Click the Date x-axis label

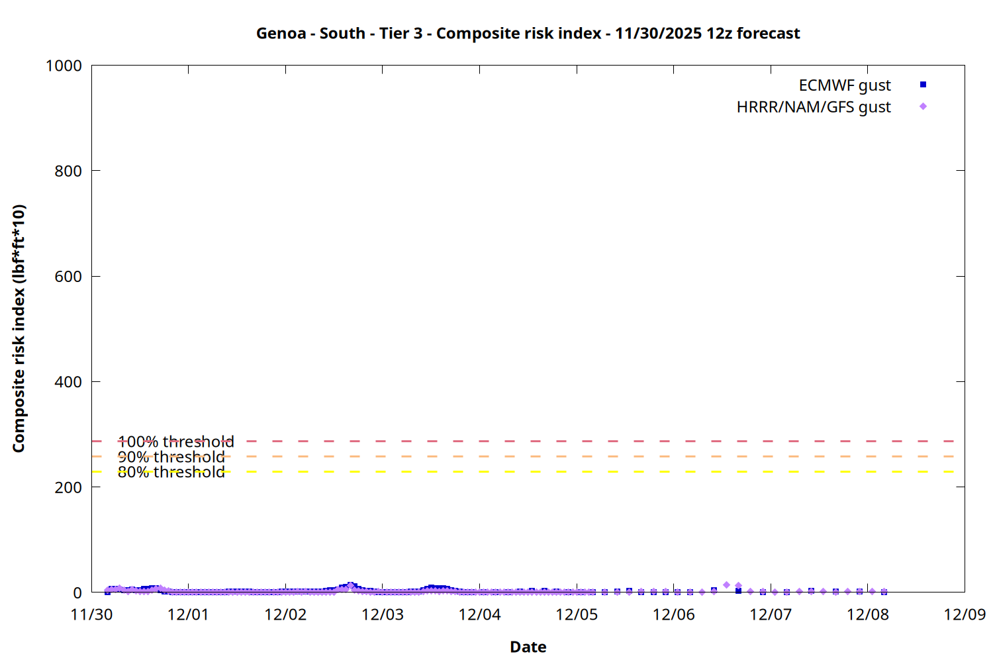(x=528, y=647)
